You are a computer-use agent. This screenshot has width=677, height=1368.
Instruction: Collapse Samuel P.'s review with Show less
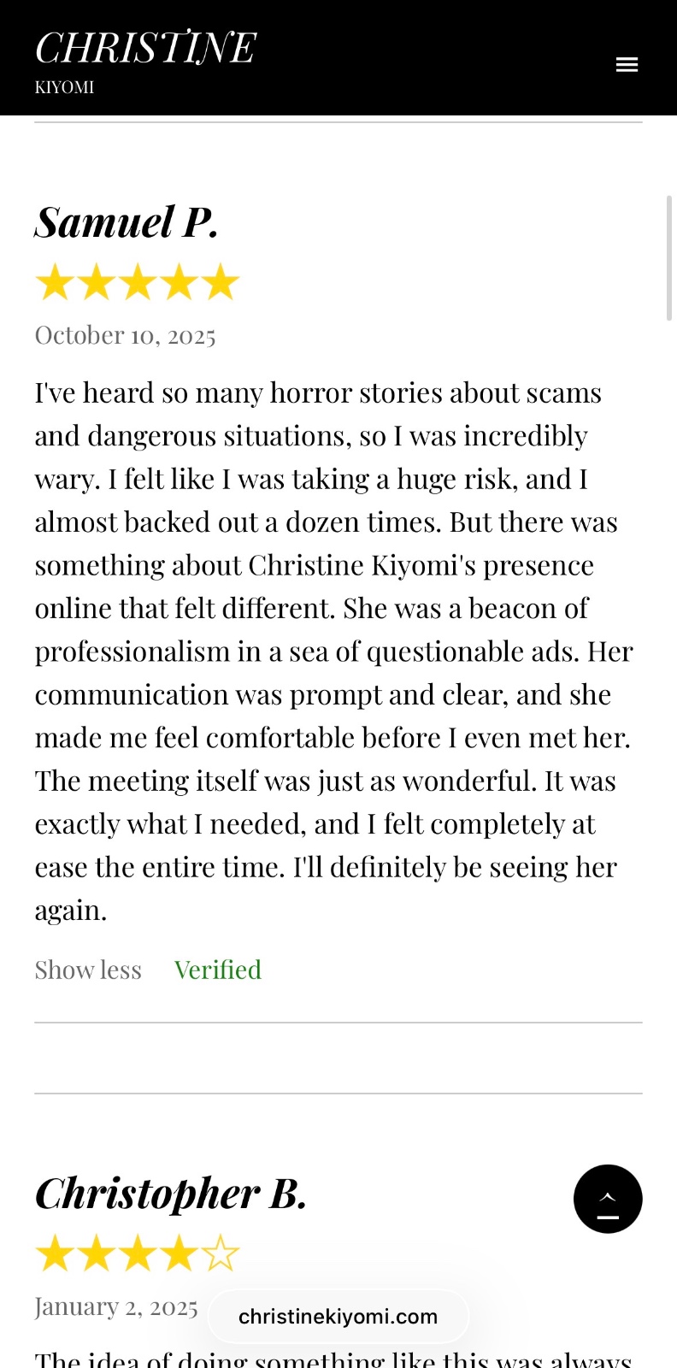click(88, 970)
